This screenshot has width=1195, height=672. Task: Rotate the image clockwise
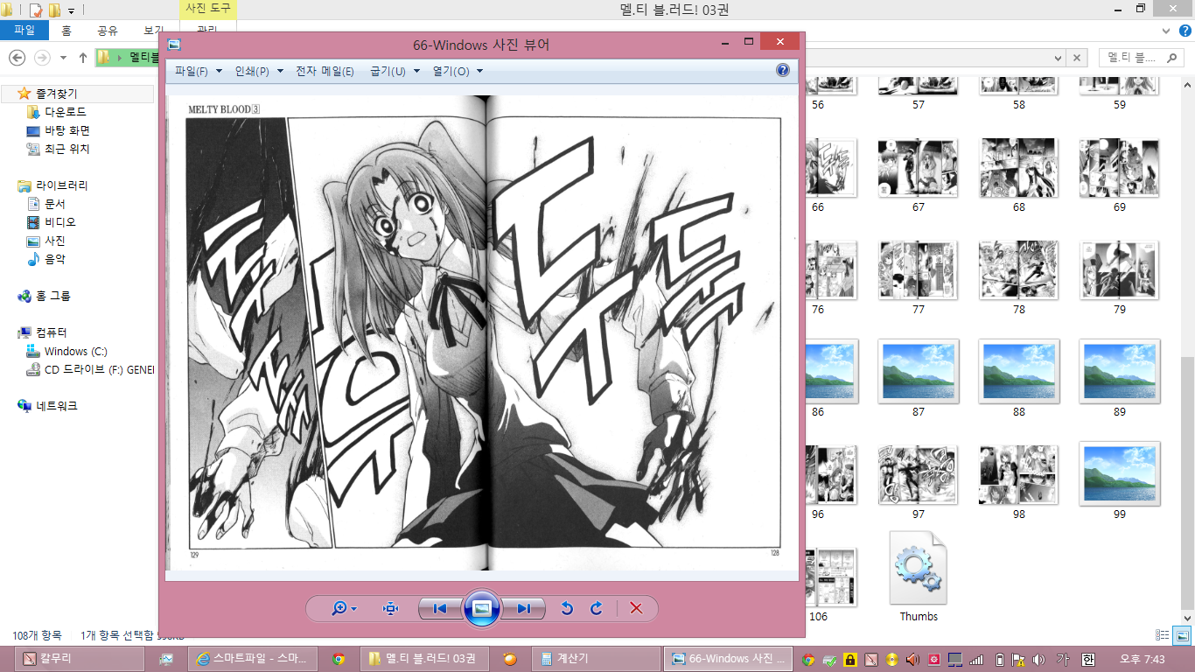click(597, 609)
